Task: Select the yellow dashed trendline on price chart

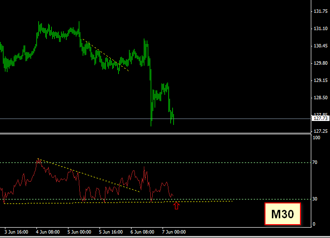Action: click(x=105, y=55)
